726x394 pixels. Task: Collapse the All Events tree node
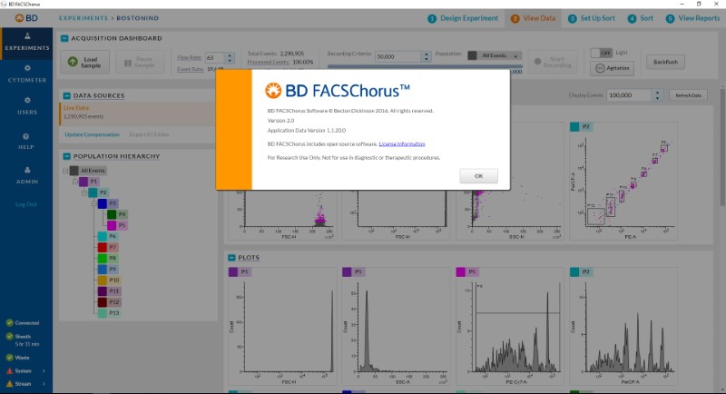65,171
